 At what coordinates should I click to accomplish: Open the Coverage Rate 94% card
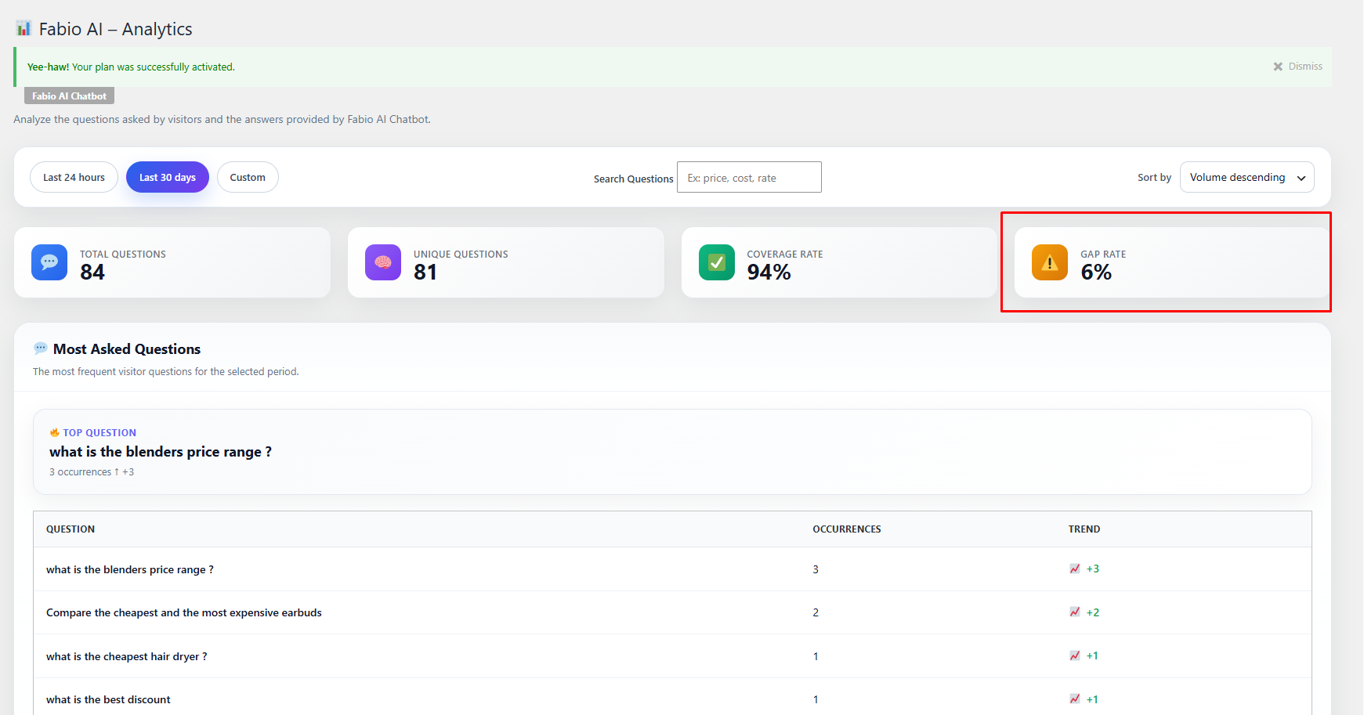[839, 262]
